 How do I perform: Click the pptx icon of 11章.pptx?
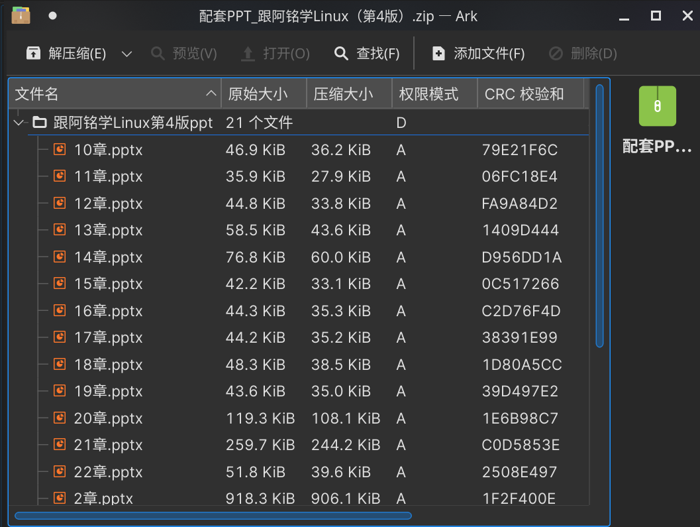60,176
